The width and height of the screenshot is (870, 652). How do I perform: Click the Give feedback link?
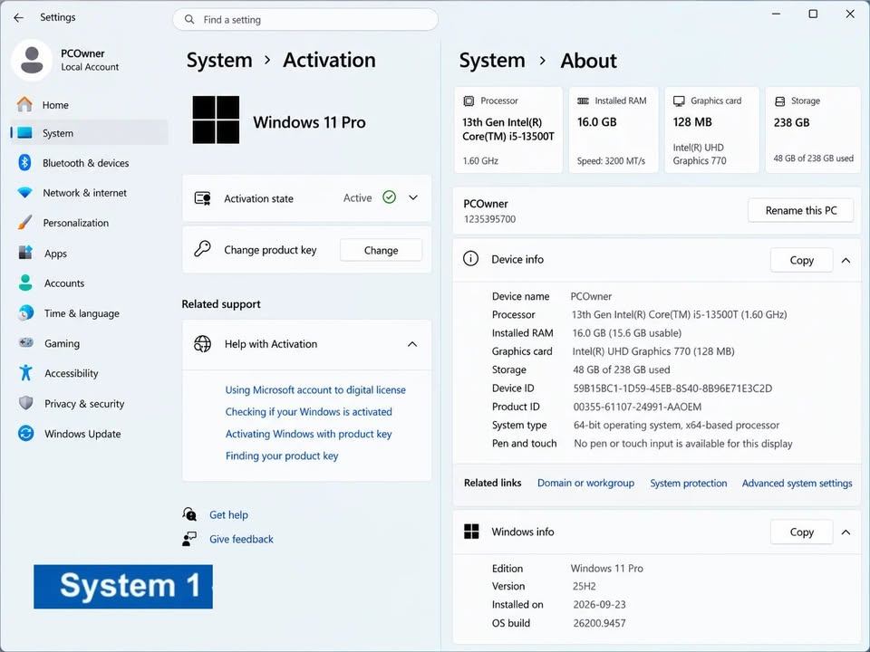pos(241,539)
